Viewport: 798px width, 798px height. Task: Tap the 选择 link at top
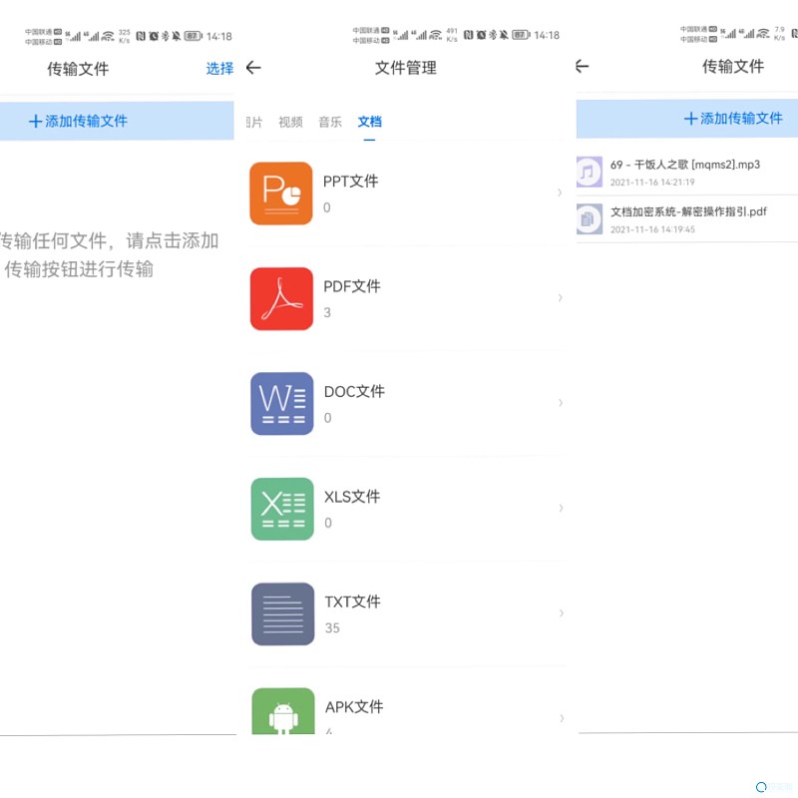(219, 69)
